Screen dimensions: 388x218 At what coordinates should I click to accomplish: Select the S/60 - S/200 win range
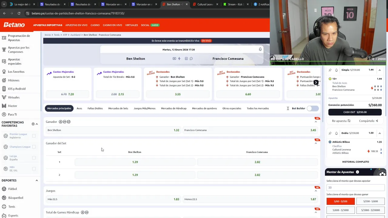coord(341,201)
